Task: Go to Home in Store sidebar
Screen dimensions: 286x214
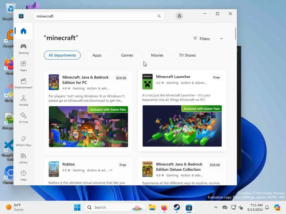Action: (23, 31)
